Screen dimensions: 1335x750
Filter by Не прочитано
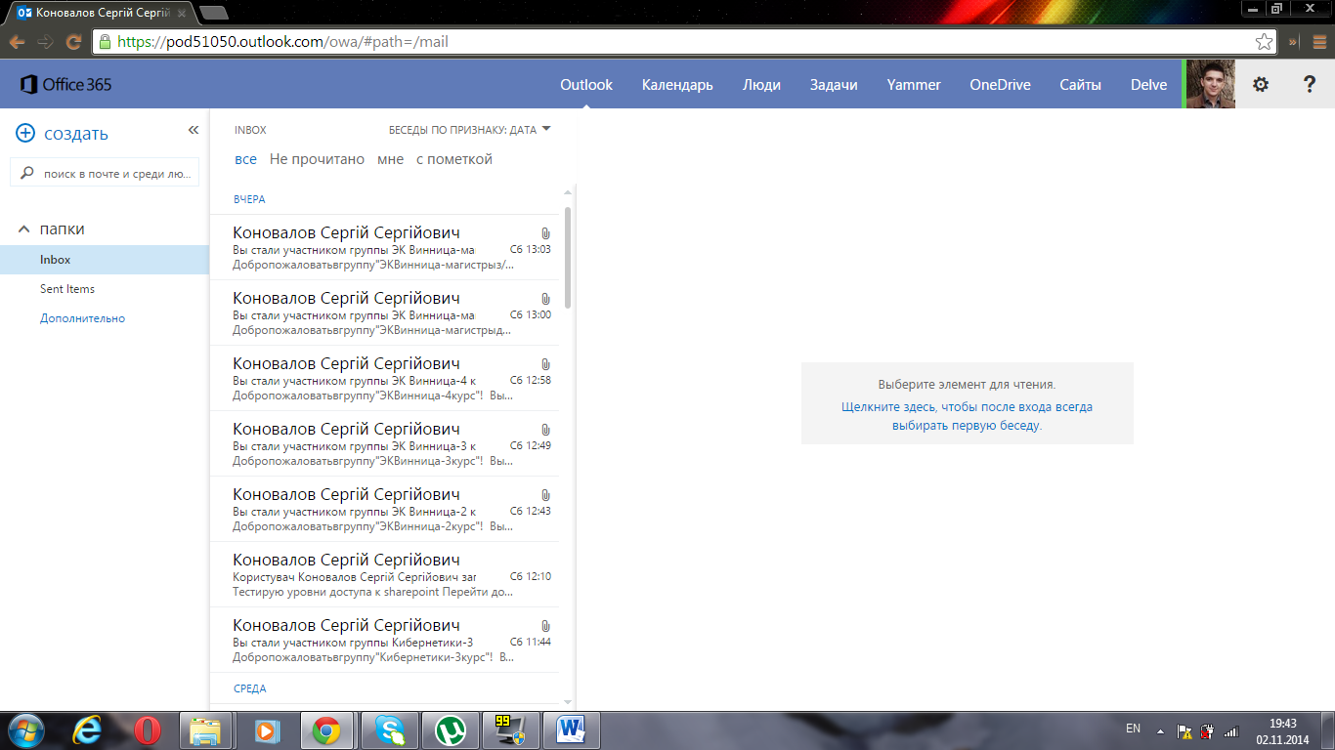(317, 159)
